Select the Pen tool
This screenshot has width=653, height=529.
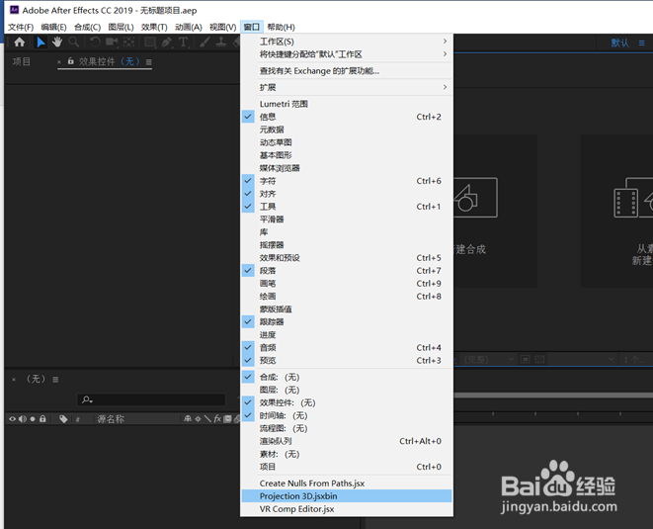(x=167, y=43)
